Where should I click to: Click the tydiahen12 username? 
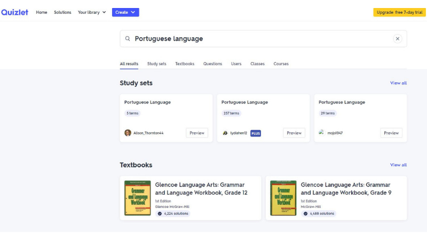239,133
